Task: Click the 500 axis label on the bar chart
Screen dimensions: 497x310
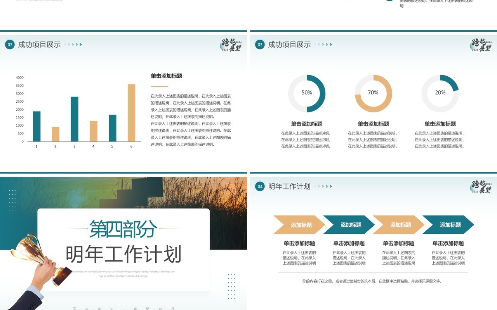Action: 21,133
